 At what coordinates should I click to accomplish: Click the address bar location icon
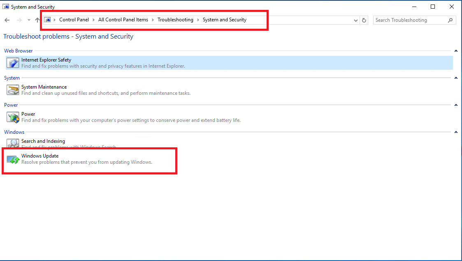[x=47, y=20]
